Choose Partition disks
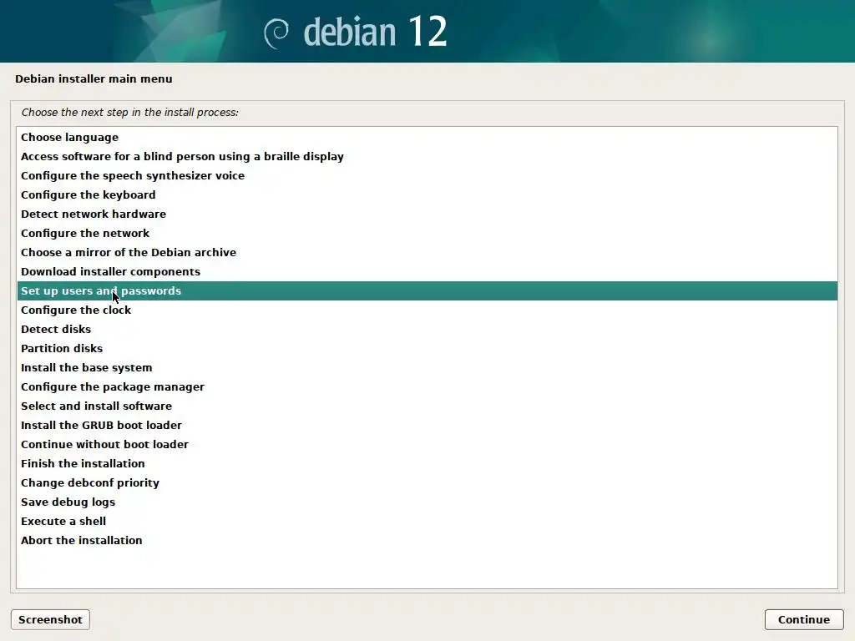This screenshot has height=641, width=855. tap(427, 348)
